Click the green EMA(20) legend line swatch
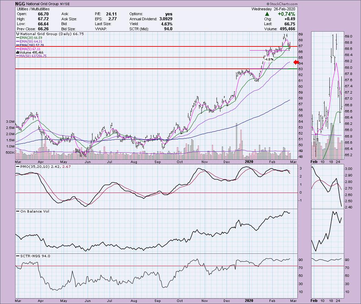The height and width of the screenshot is (304, 361). 18,38
